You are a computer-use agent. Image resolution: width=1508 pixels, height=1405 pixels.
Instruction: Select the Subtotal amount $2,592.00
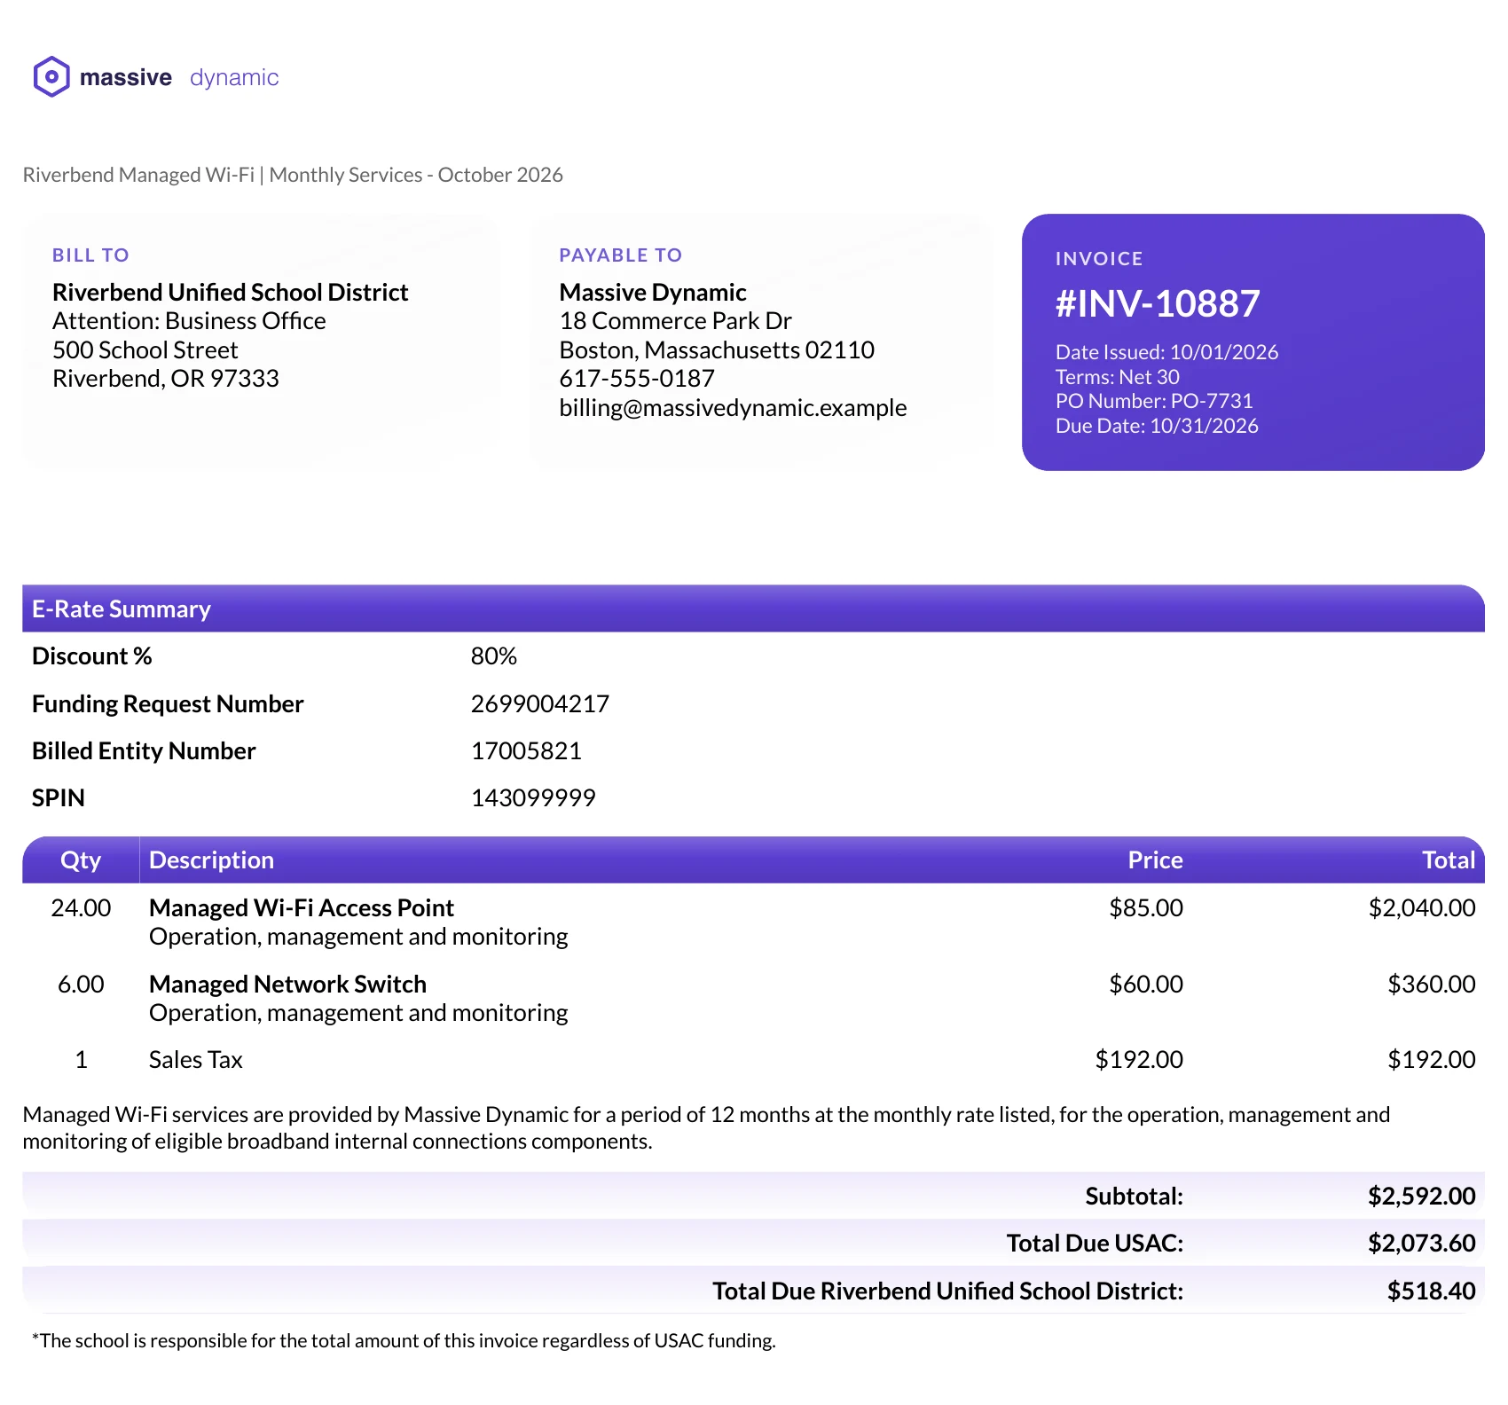pos(1422,1196)
